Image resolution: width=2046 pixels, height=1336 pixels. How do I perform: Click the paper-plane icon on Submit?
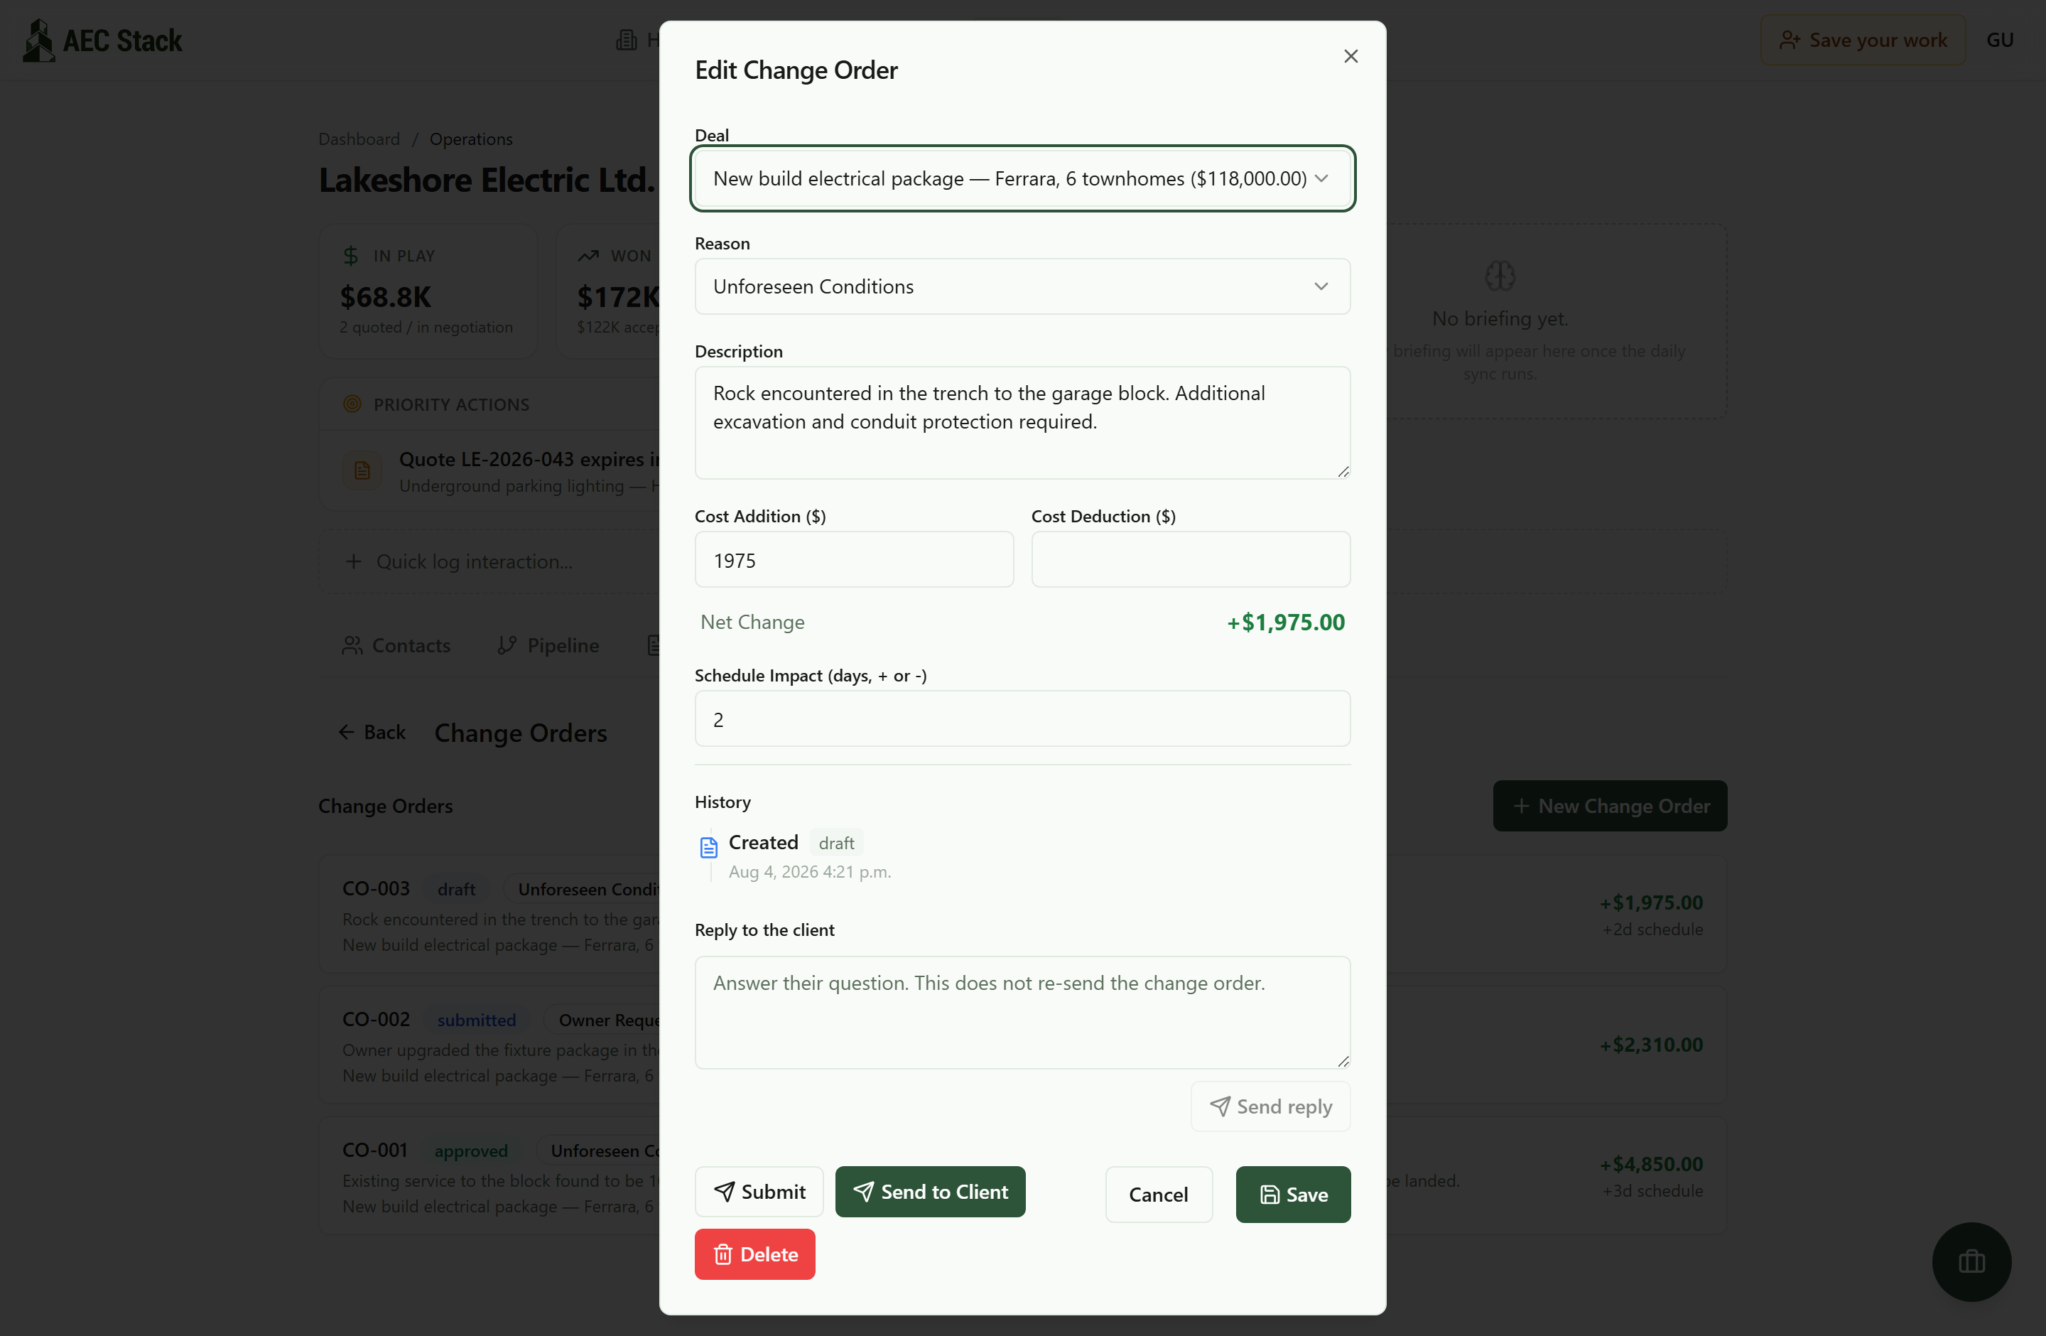pos(724,1192)
